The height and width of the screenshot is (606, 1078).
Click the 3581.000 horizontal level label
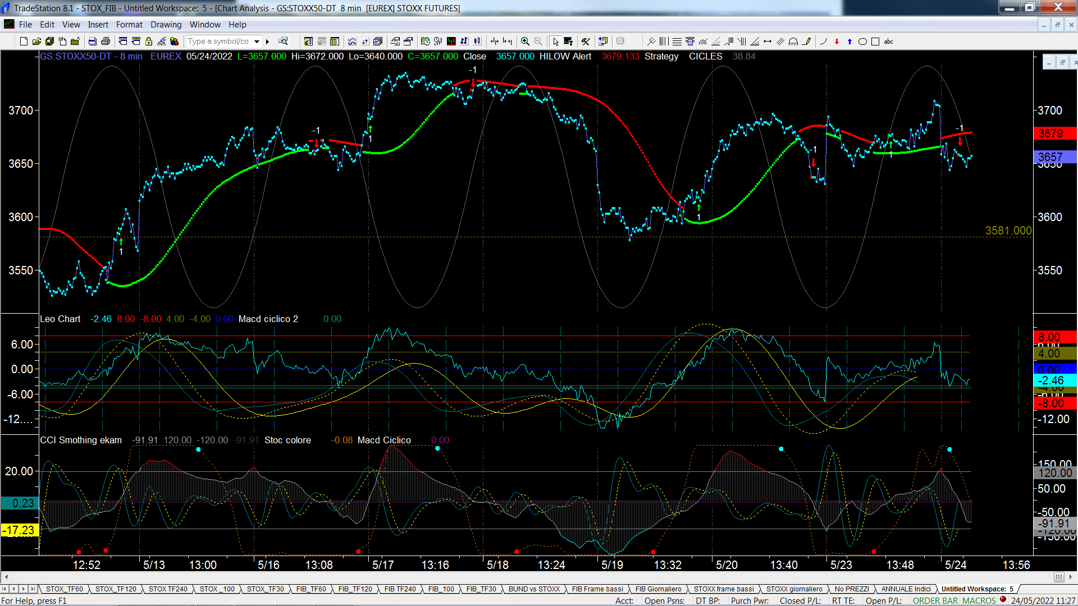click(x=1008, y=231)
